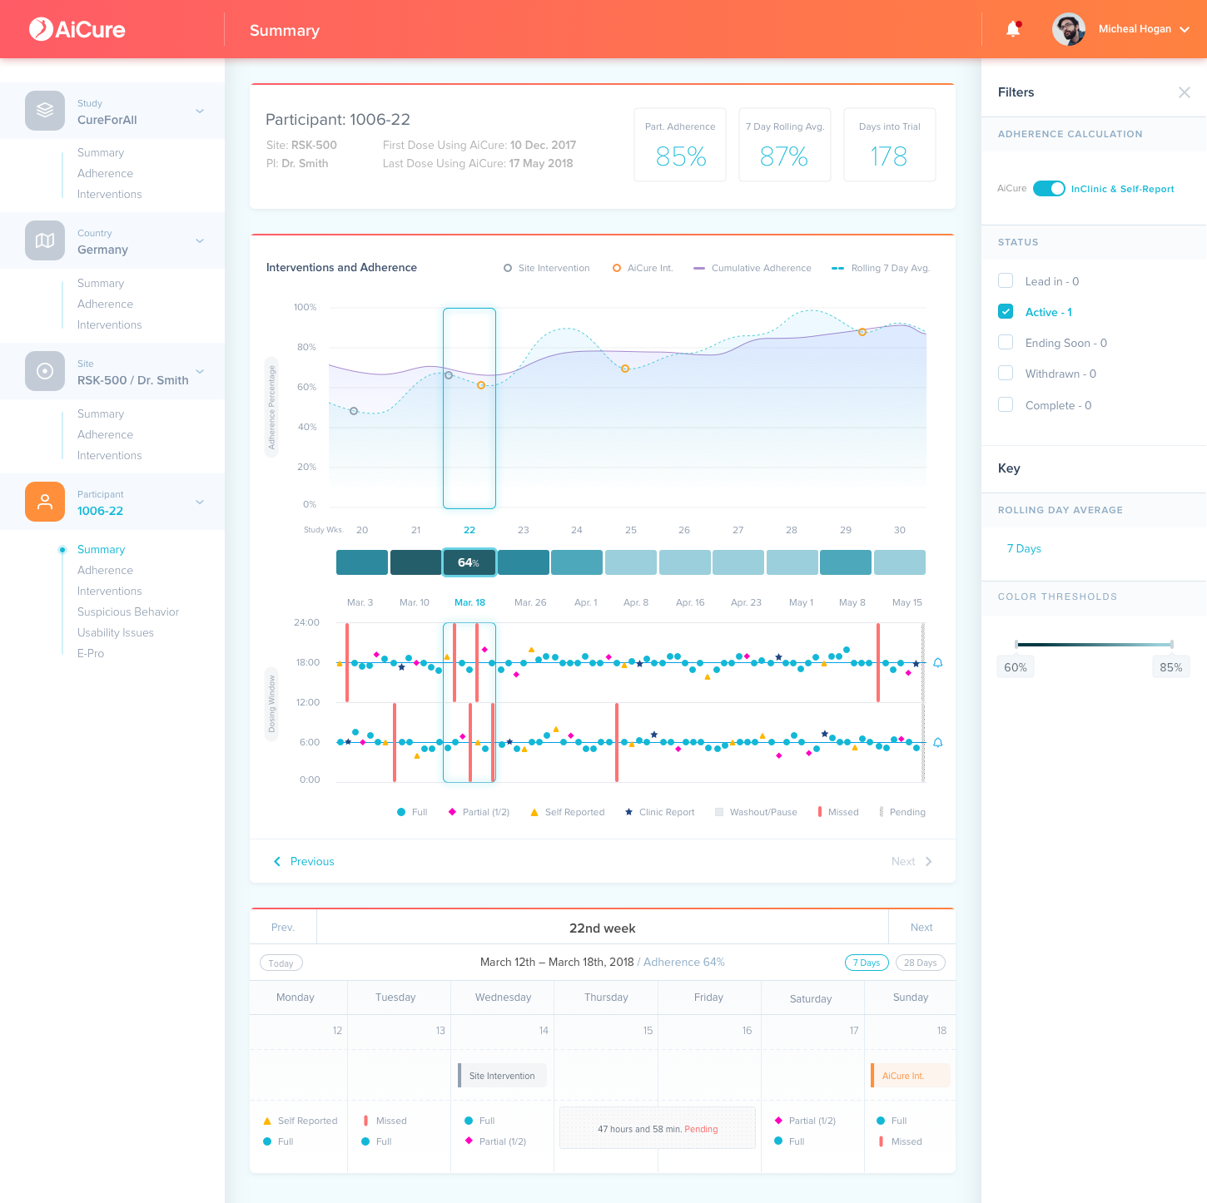
Task: Toggle the AiCure InClinic & Self-Report switch
Action: (x=1049, y=189)
